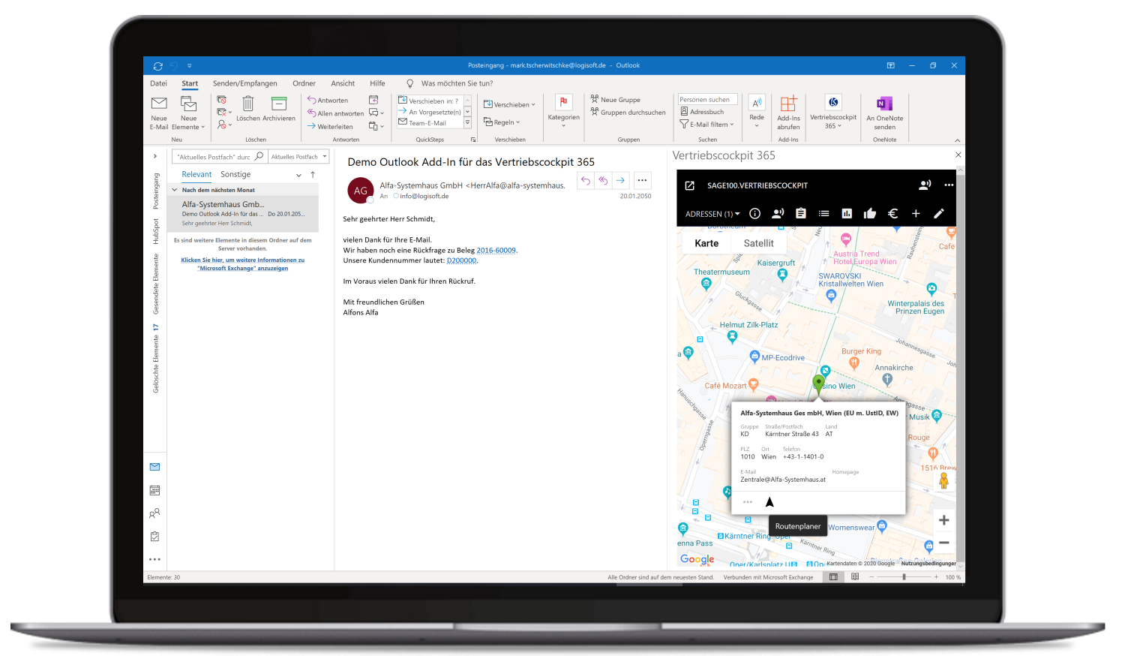Open the Ansicht tab
1125x656 pixels.
(x=343, y=83)
